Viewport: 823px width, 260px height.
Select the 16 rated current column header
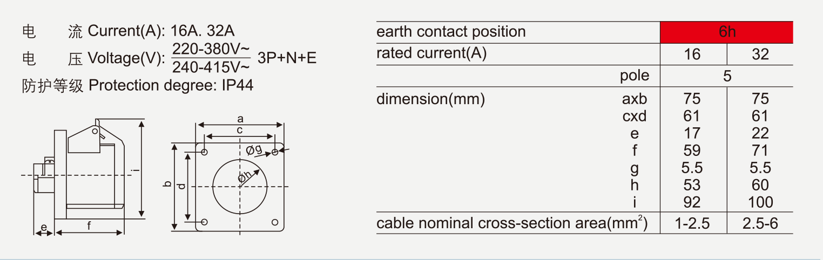tap(692, 54)
